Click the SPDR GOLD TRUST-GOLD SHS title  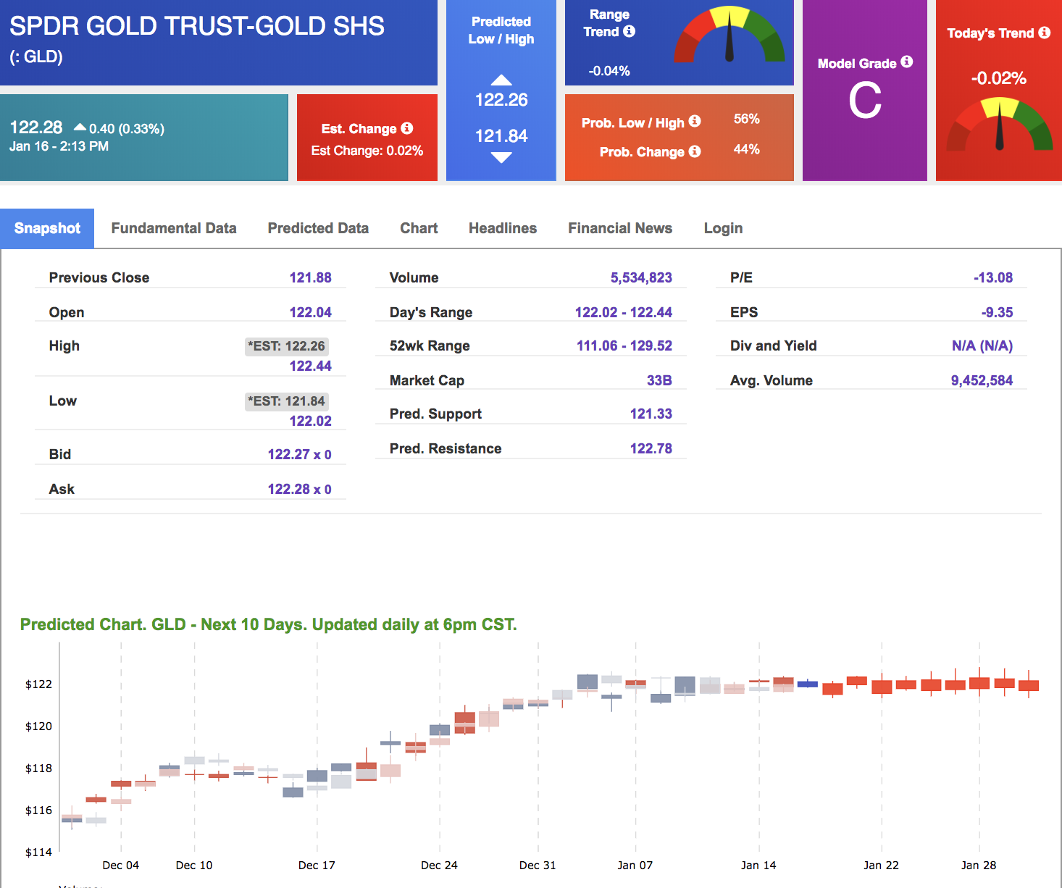click(197, 26)
